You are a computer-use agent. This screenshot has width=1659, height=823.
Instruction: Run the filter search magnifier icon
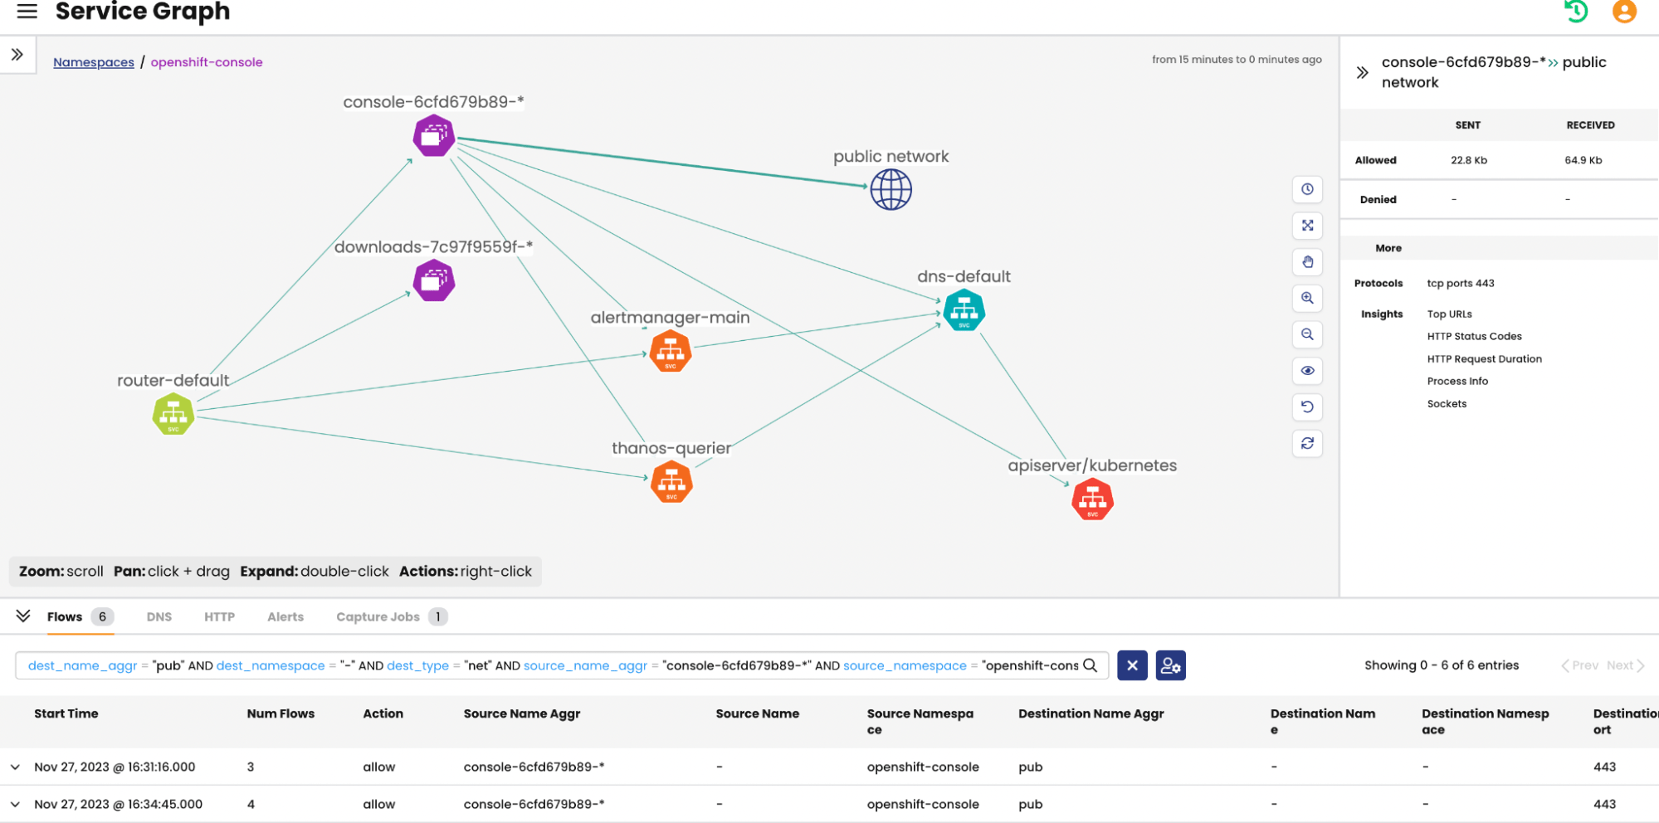tap(1091, 665)
